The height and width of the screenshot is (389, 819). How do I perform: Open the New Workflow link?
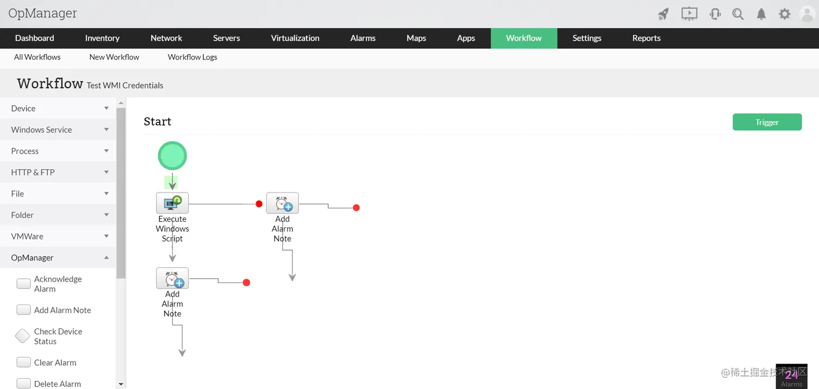coord(114,57)
